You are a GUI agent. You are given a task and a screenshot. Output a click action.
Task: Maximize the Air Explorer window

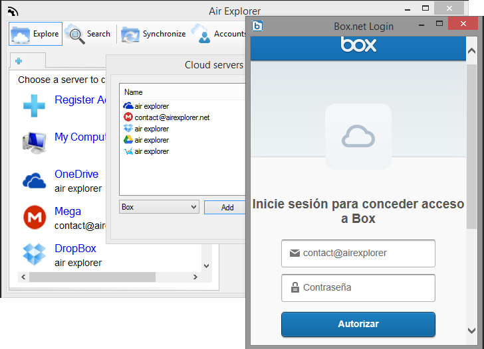(x=425, y=9)
